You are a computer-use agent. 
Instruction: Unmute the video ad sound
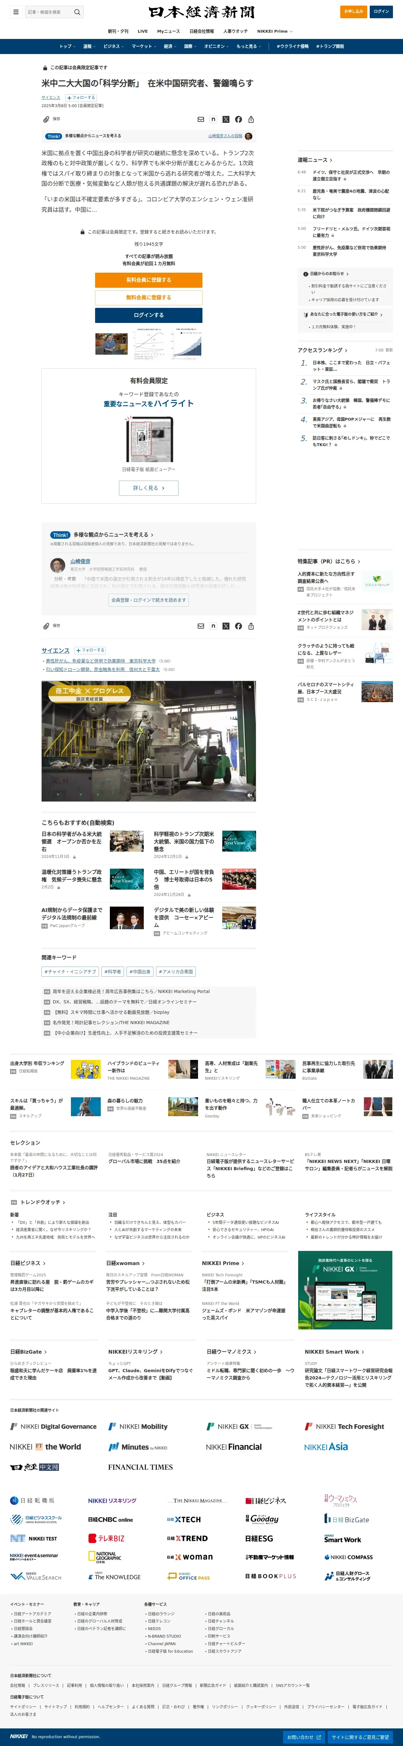click(x=249, y=795)
